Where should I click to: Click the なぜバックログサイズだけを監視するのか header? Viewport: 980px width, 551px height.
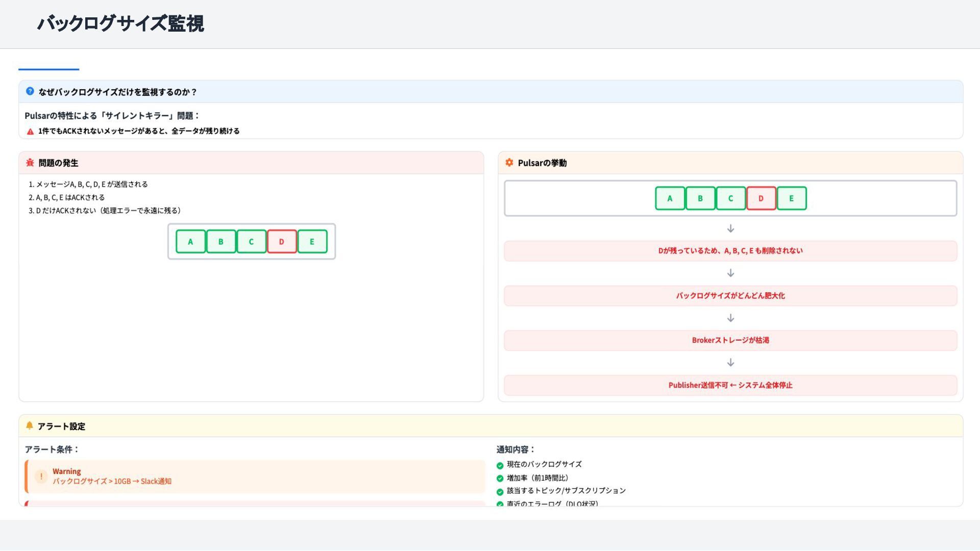click(117, 92)
